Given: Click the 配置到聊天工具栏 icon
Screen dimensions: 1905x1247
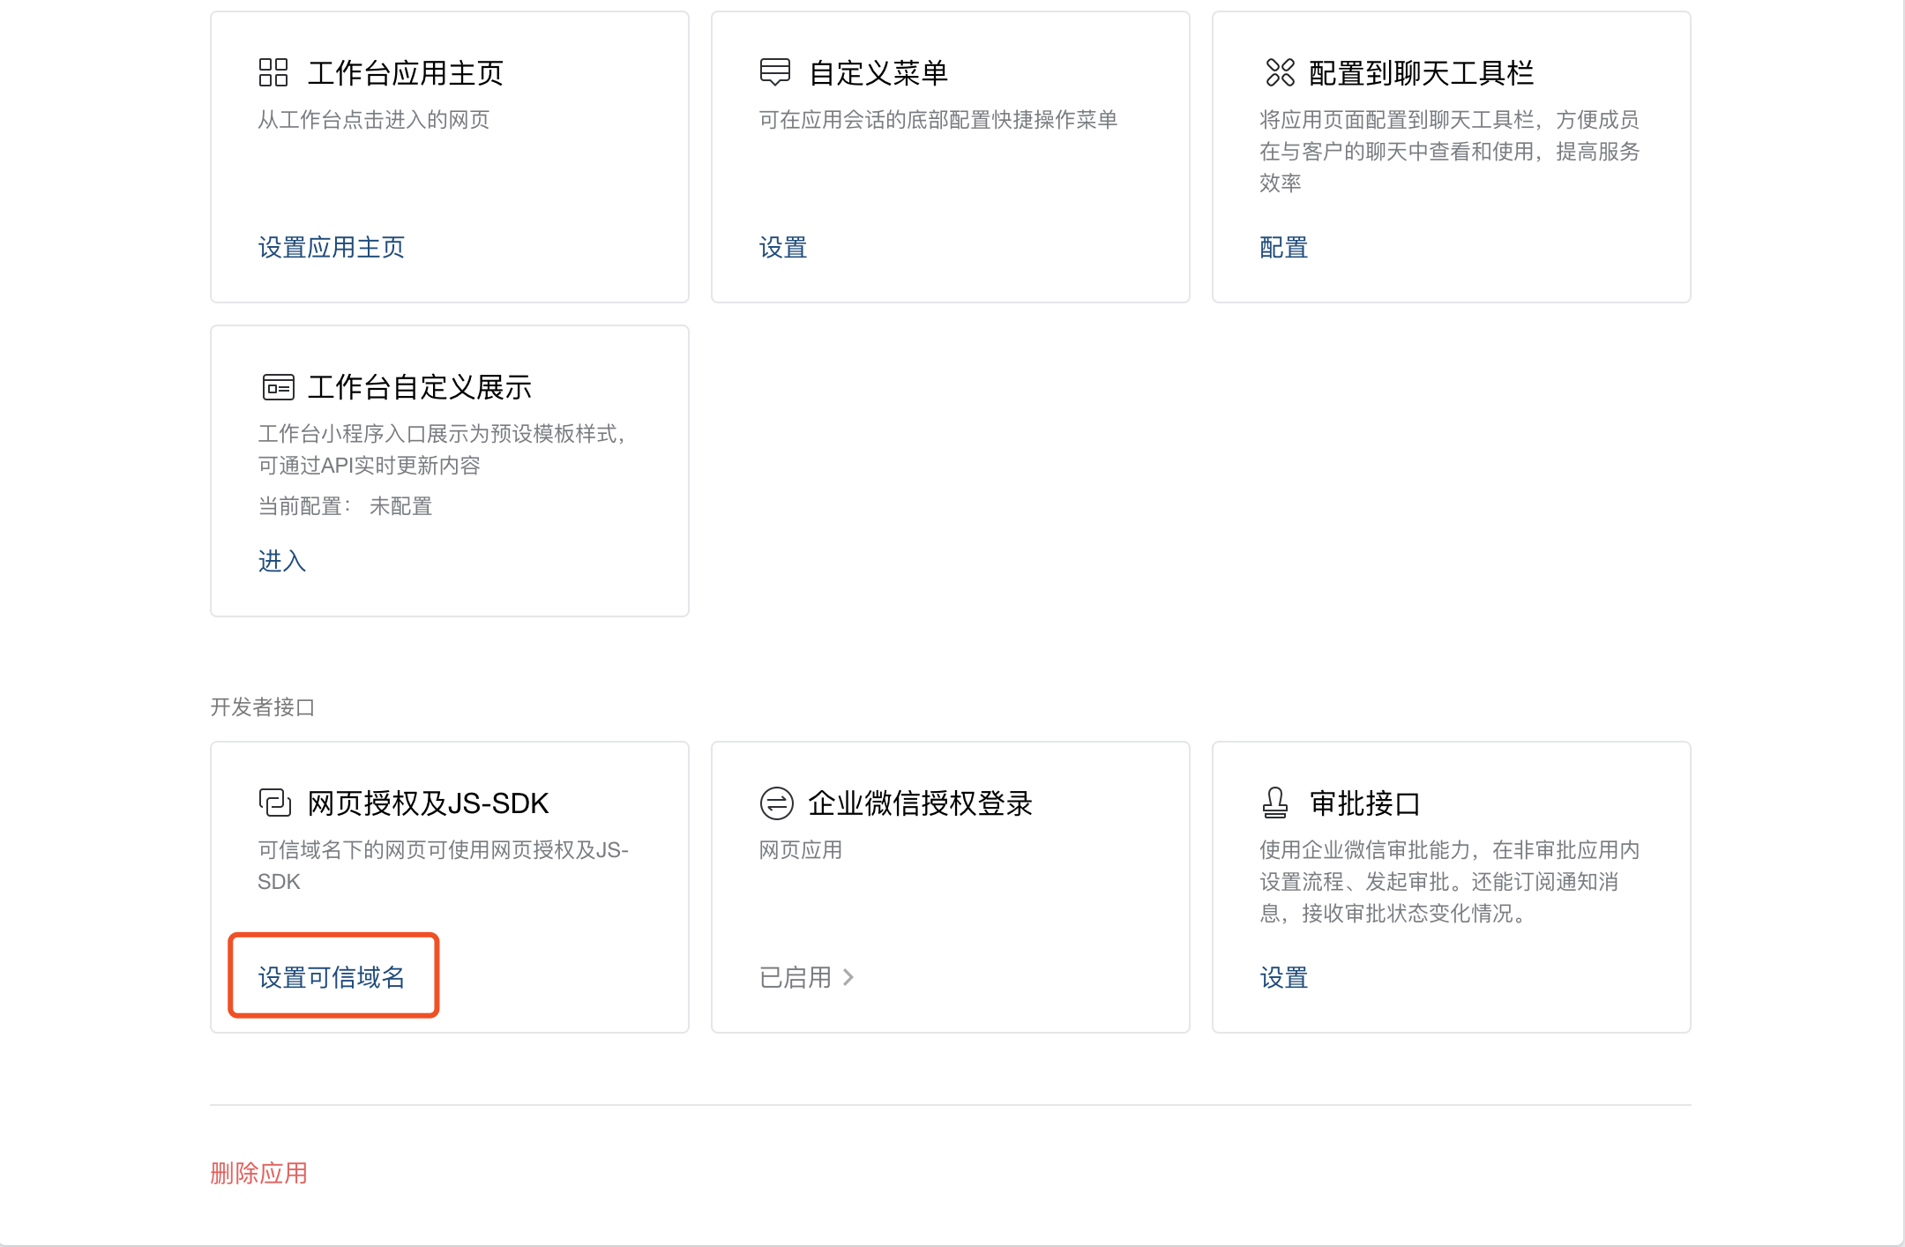Looking at the screenshot, I should pos(1280,72).
